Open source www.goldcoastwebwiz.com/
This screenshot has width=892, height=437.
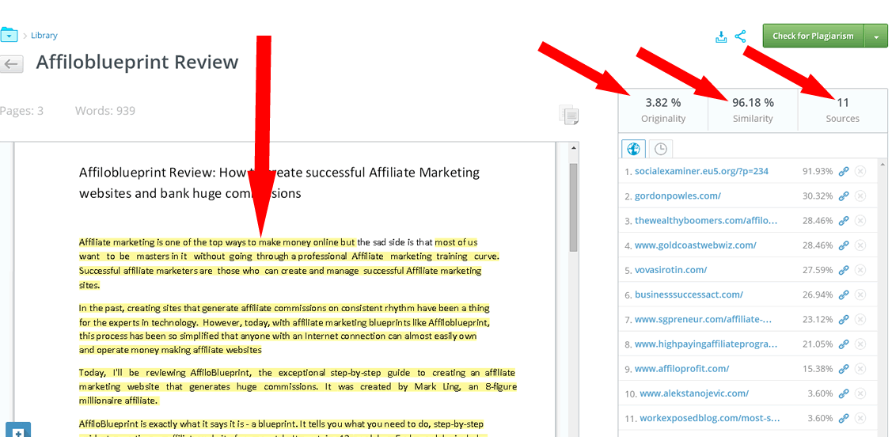(695, 245)
